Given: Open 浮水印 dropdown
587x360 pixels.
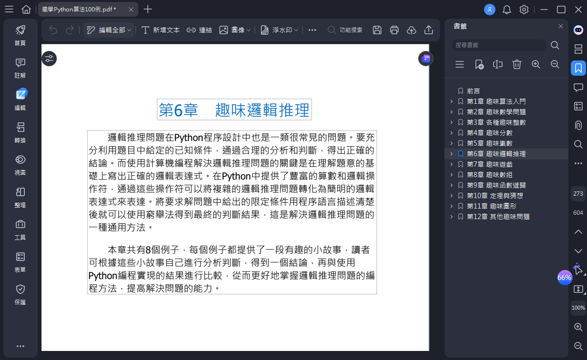Looking at the screenshot, I should coord(279,30).
